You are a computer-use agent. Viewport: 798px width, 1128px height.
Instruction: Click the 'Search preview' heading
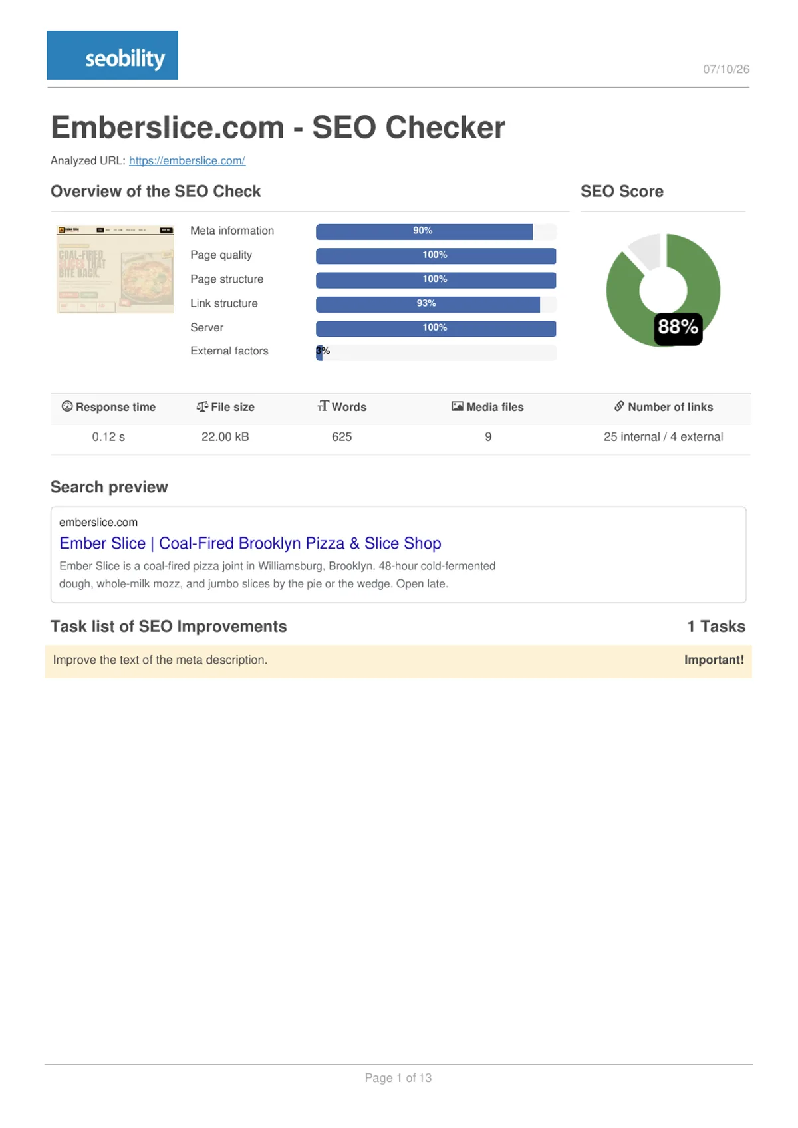tap(109, 487)
